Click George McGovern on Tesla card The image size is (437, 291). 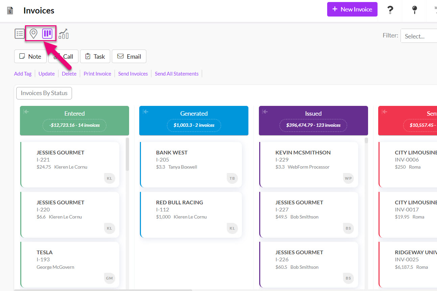55,267
